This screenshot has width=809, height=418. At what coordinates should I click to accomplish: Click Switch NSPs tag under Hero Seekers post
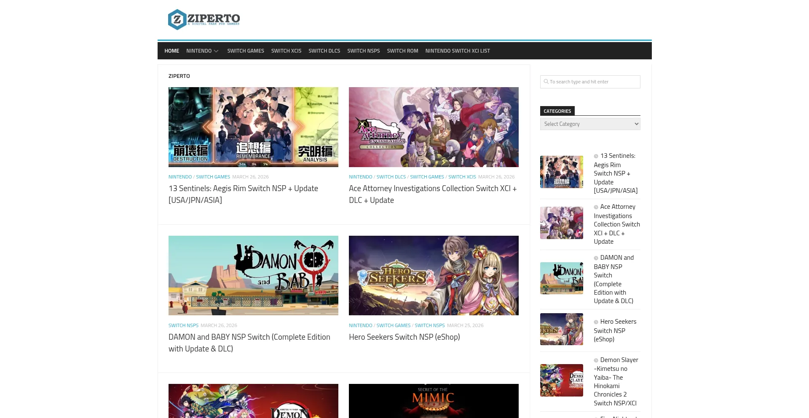pos(429,325)
